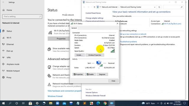
Task: Disable the Wi-Fi adapter
Action: pyautogui.click(x=90, y=74)
